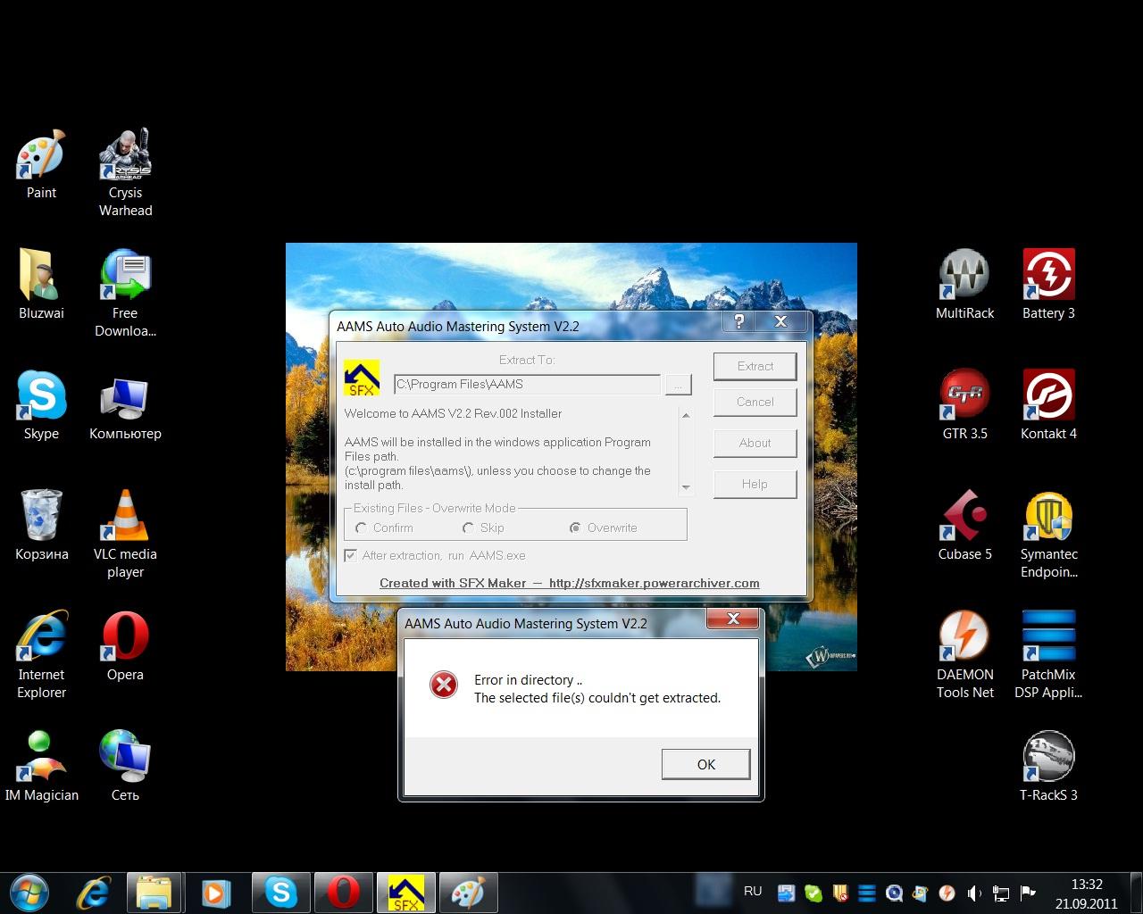Screen dimensions: 1143x914
Task: Open Battery 3 desktop shortcut
Action: pyautogui.click(x=1048, y=285)
